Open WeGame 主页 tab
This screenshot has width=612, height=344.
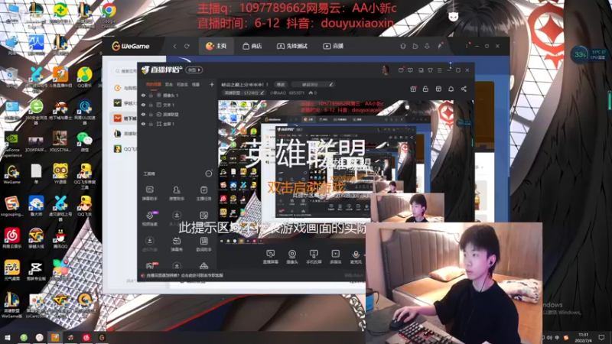pos(216,46)
